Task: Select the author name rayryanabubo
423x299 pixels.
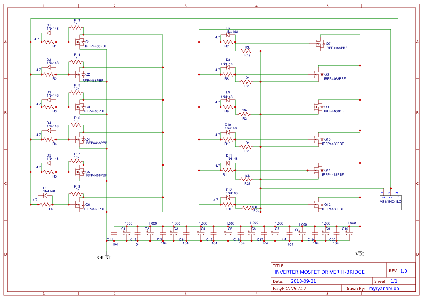Action: pos(384,289)
